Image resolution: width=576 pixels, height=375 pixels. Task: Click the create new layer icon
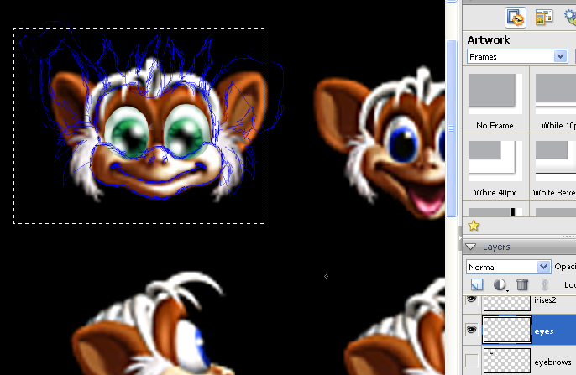[x=477, y=284]
